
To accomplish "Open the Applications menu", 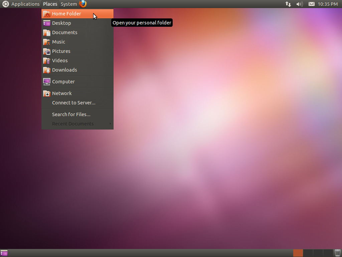I will point(25,4).
